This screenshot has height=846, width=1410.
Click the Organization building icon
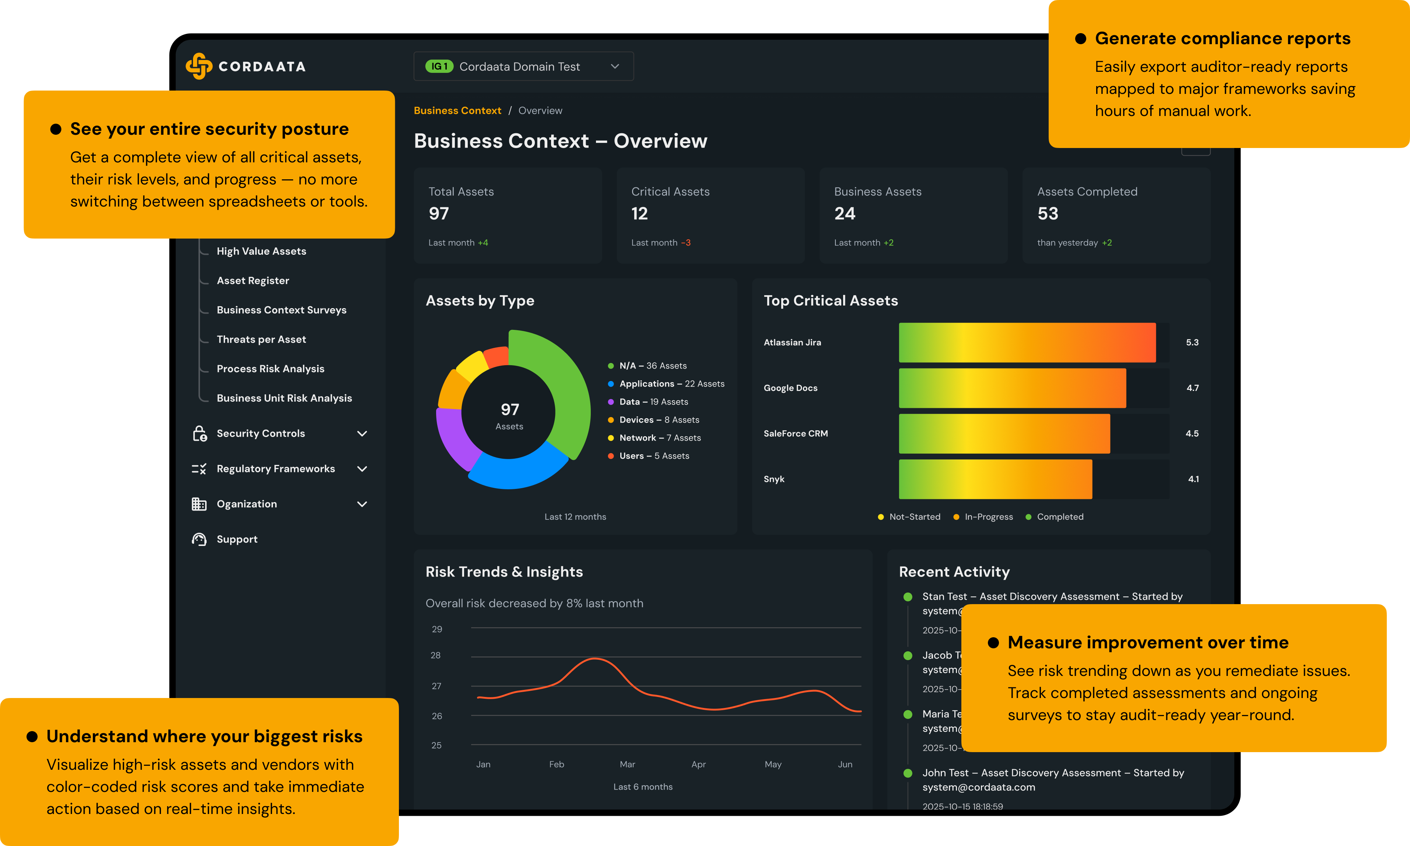[199, 504]
